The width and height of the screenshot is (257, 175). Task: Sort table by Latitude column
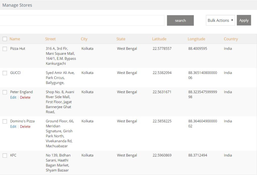point(159,39)
